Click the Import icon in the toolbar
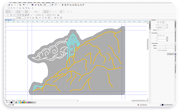Screen dimensions: 179x111 [x=36, y=5]
